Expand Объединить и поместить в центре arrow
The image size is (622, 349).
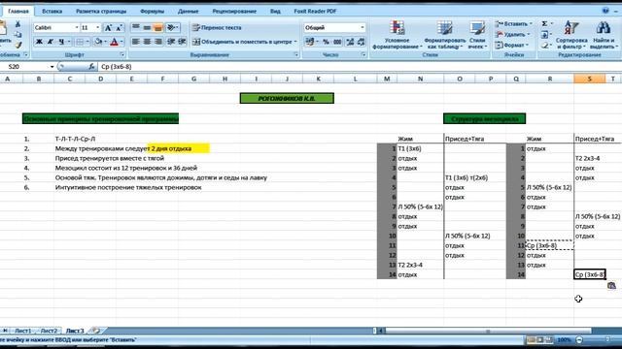295,42
